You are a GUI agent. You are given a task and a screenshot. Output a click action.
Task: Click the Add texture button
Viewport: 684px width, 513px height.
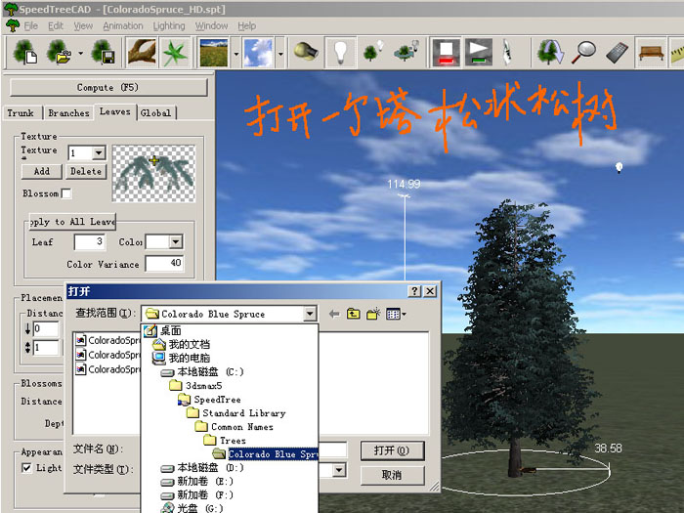[42, 171]
